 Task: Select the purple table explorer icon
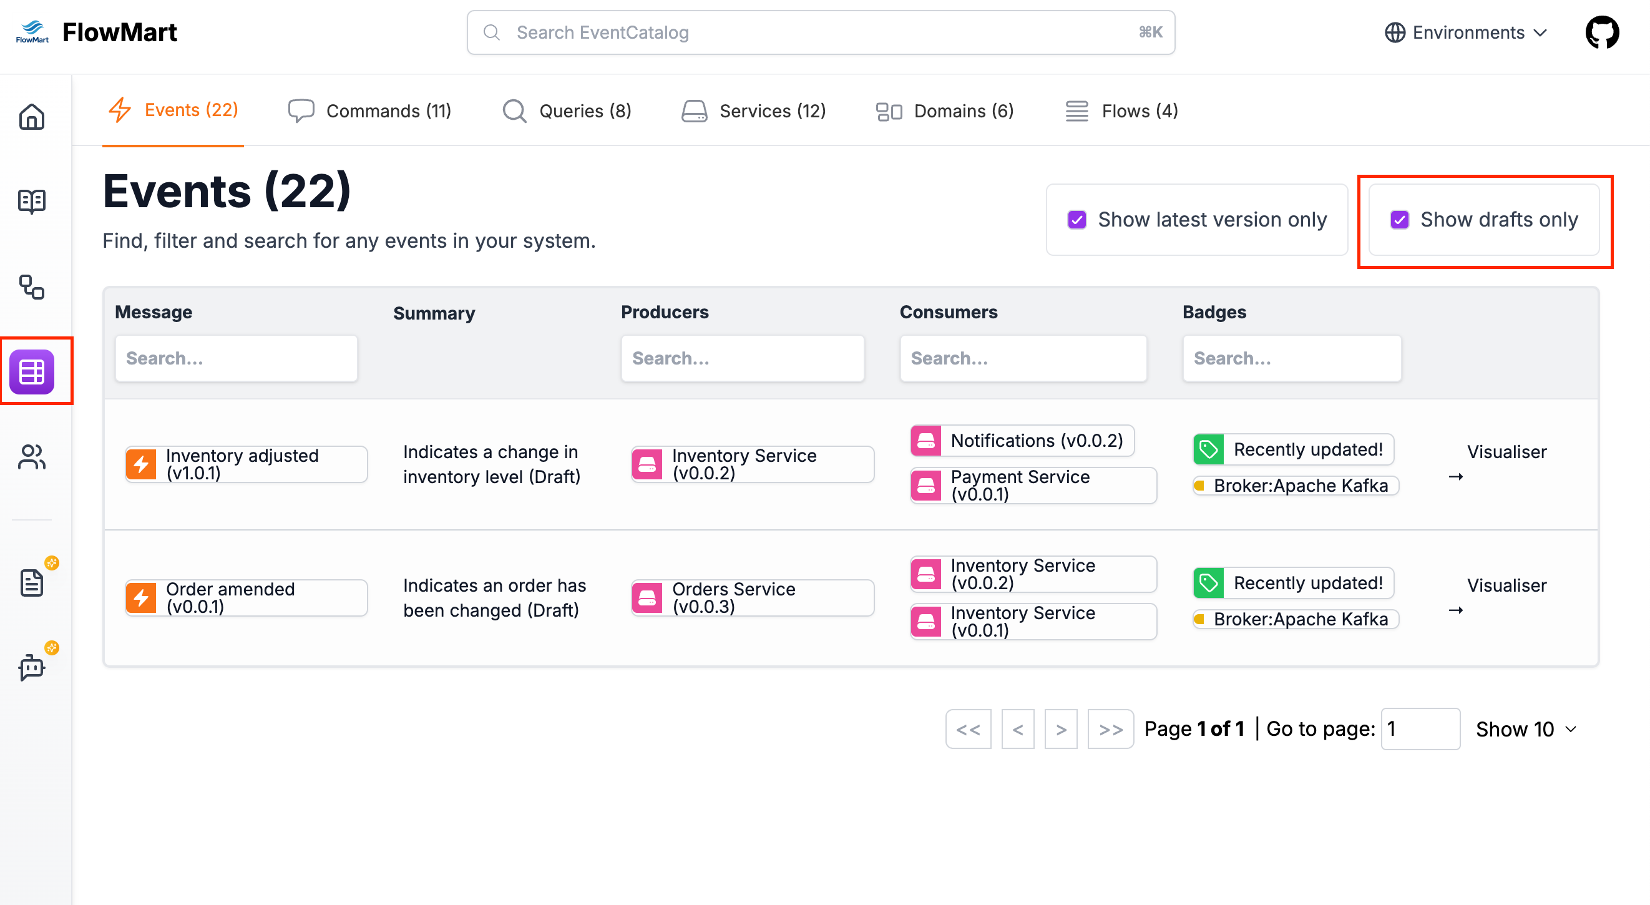(31, 371)
